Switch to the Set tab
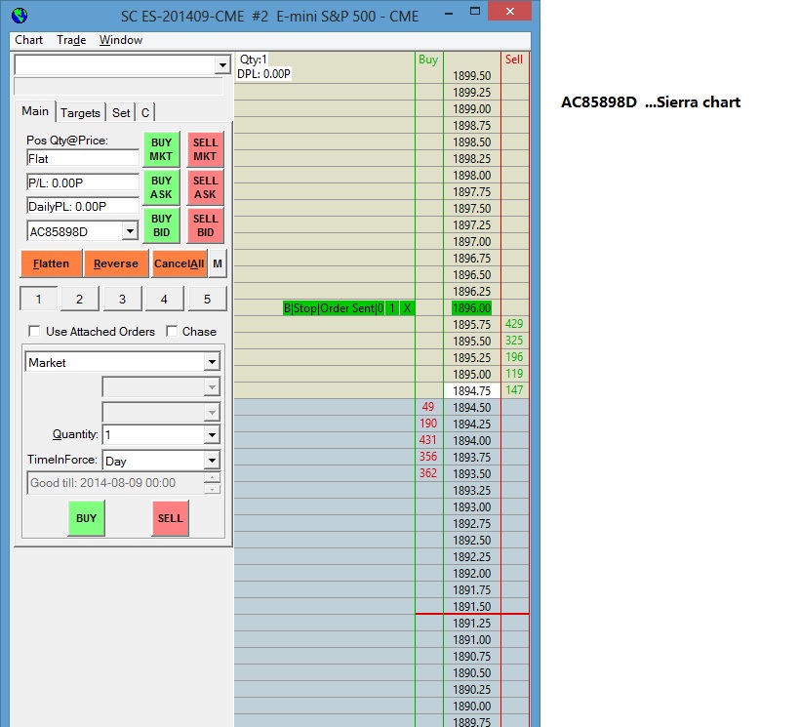 121,112
